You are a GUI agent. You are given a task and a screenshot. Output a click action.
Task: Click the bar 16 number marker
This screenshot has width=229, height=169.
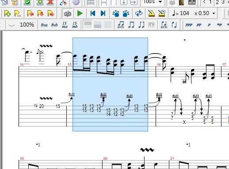pos(159,65)
